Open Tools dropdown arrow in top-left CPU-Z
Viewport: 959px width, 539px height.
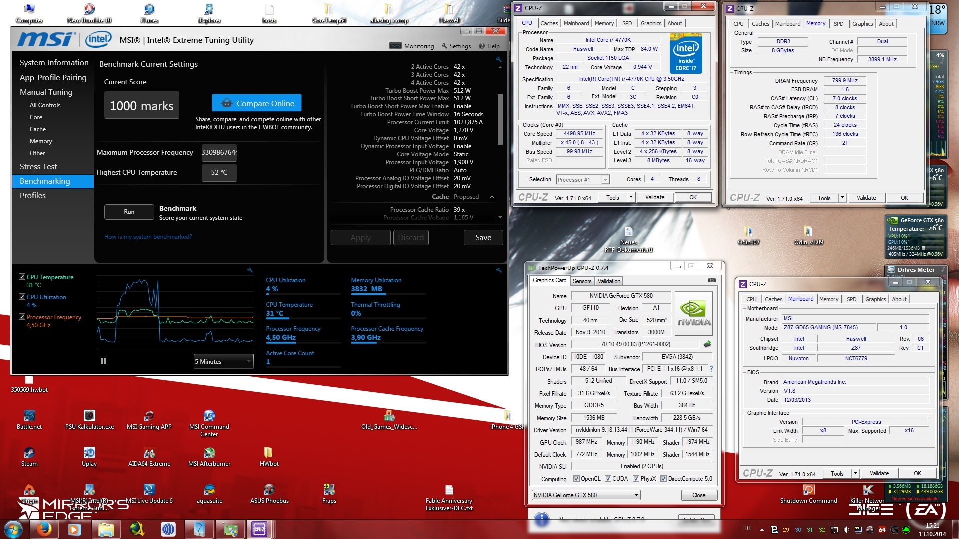pos(631,197)
